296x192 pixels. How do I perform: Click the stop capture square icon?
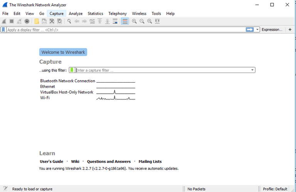[12, 21]
